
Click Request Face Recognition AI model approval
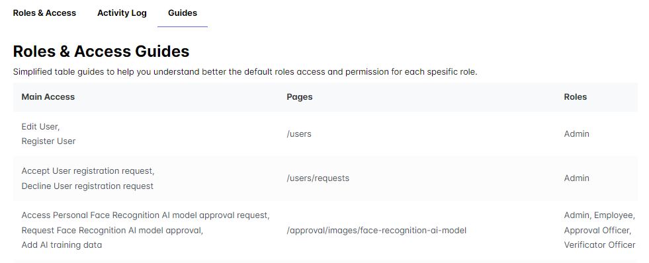pos(112,231)
